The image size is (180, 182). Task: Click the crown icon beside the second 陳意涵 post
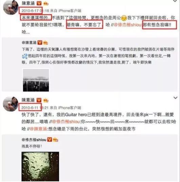tap(46, 100)
